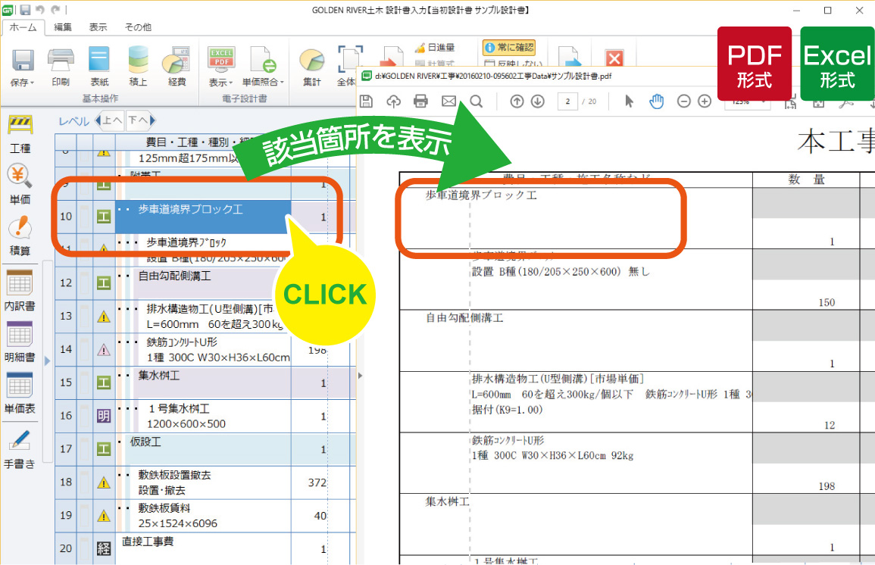Expand the 単価照合 dropdown menu
Screen dimensions: 875x565
[x=263, y=82]
